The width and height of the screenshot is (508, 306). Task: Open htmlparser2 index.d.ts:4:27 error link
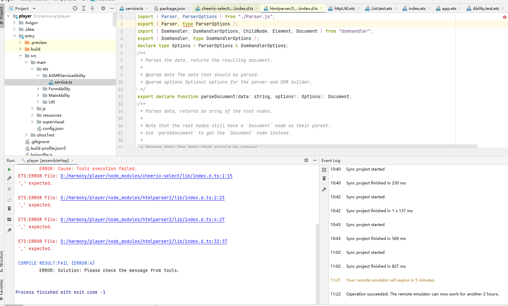142,220
